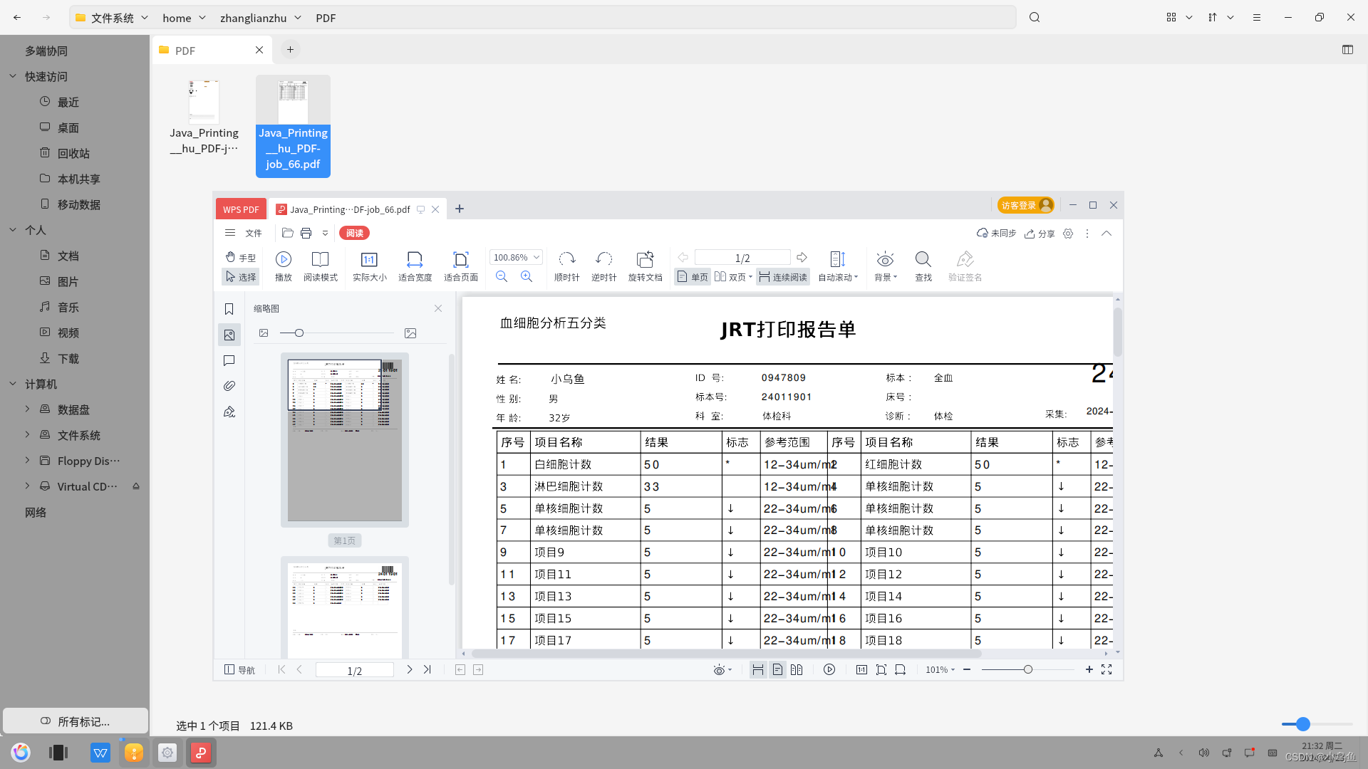Select the Hand tool in WPS PDF
This screenshot has width=1368, height=769.
240,257
